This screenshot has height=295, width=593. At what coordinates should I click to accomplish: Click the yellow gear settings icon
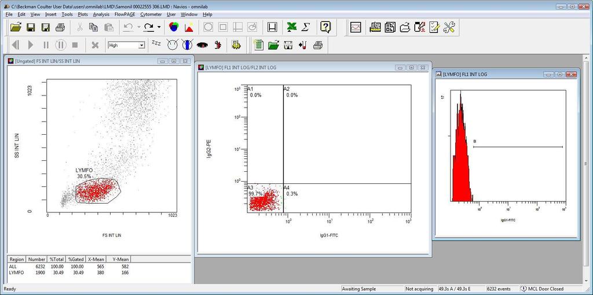click(236, 45)
